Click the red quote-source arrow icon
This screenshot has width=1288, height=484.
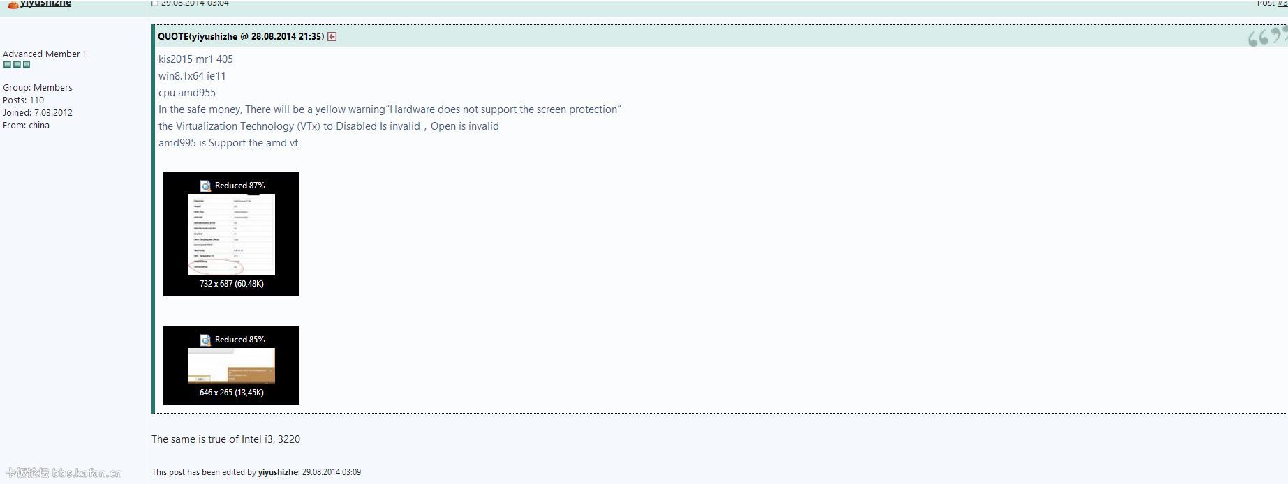click(x=332, y=37)
